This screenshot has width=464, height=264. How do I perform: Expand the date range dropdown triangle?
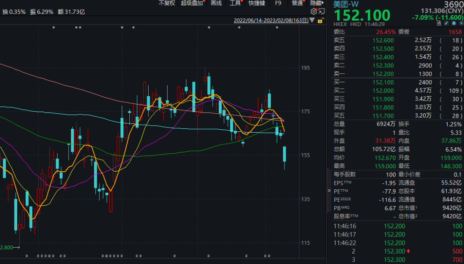coord(312,20)
